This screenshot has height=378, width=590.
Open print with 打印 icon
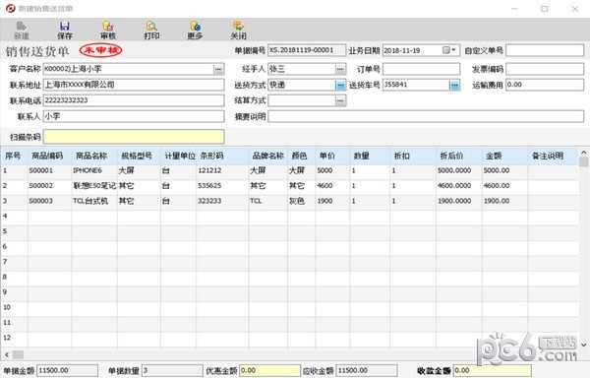(x=151, y=31)
